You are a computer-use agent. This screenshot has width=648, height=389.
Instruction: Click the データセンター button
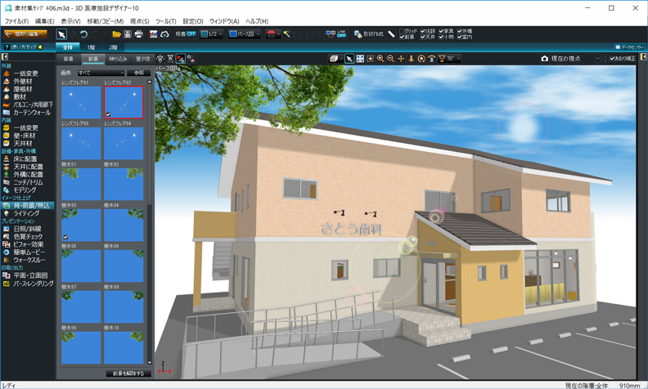[629, 47]
